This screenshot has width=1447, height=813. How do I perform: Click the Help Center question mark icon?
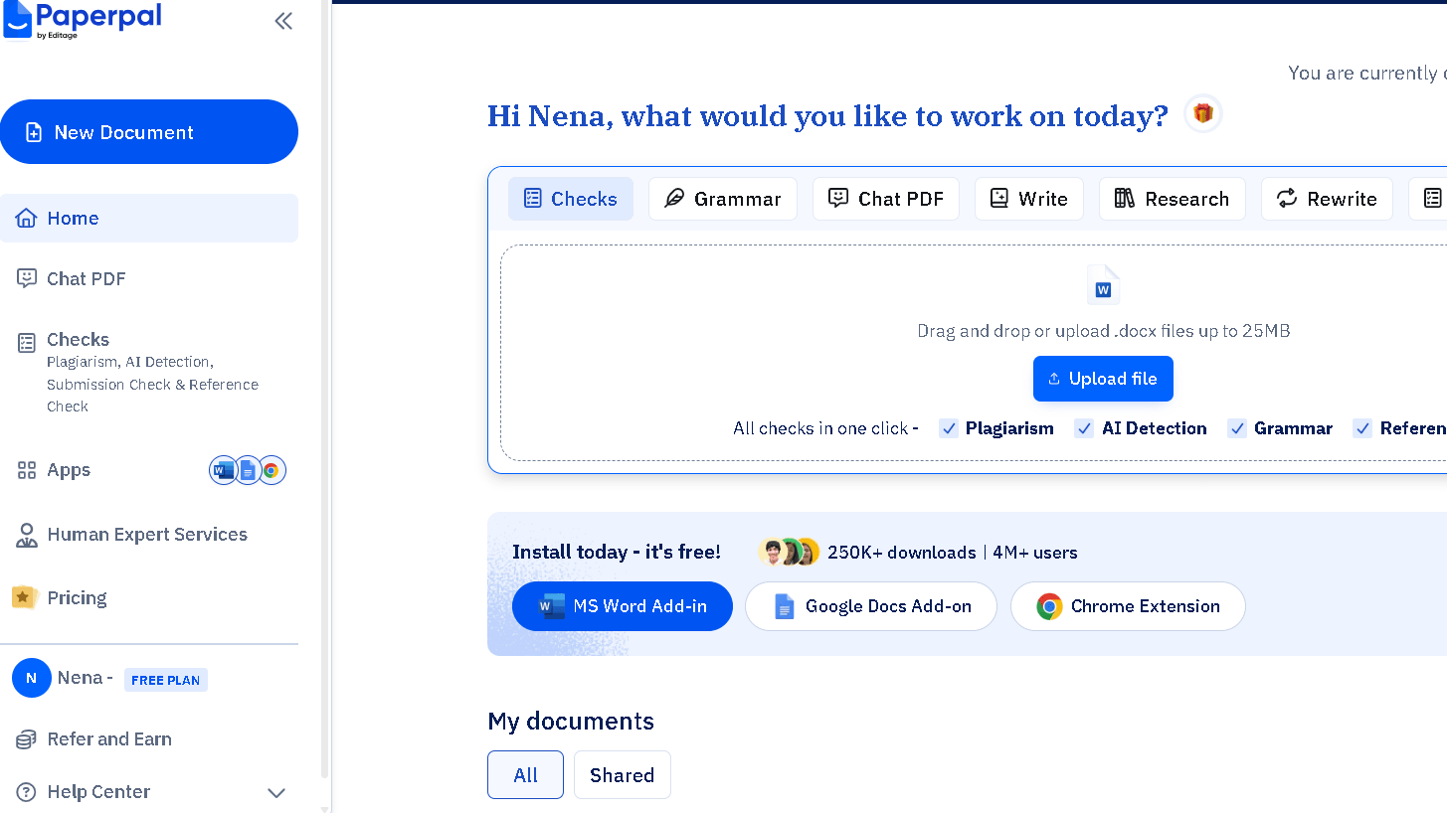[27, 792]
